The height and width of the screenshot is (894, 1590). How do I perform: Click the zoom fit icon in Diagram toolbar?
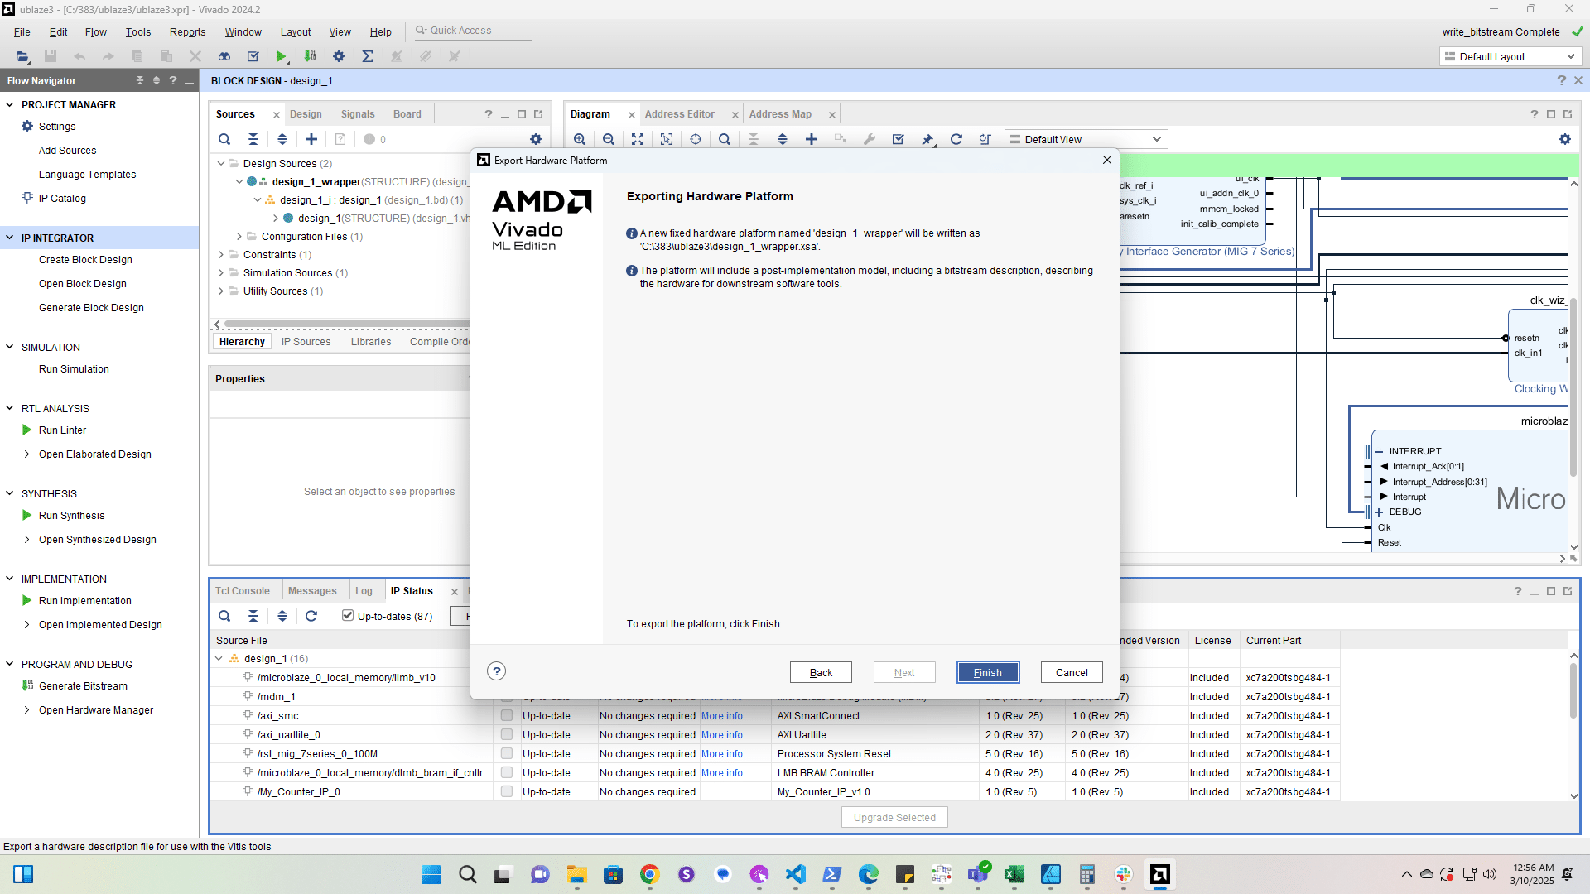[638, 139]
